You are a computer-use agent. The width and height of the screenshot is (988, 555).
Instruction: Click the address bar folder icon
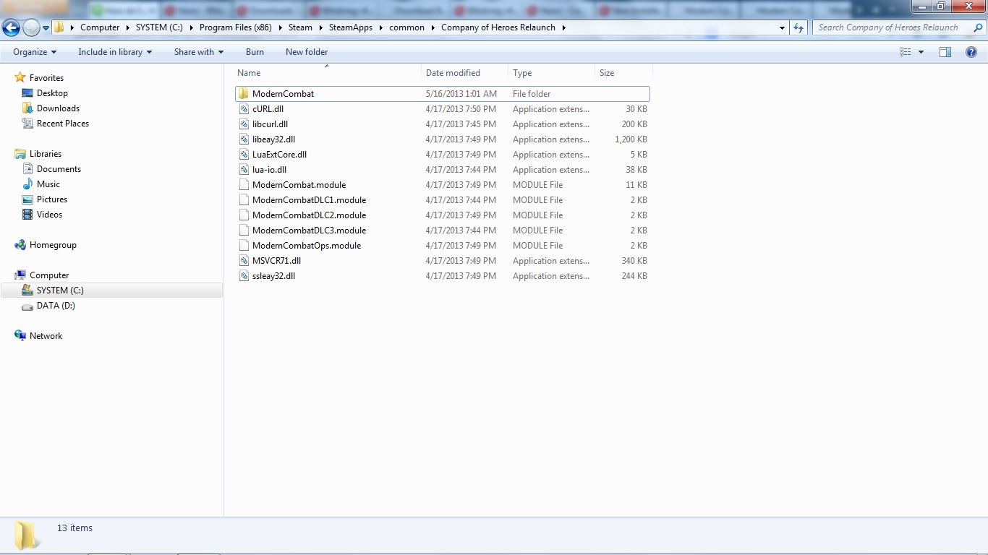(60, 27)
